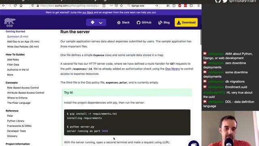Click 'More' under How-To Guides

(x=10, y=75)
